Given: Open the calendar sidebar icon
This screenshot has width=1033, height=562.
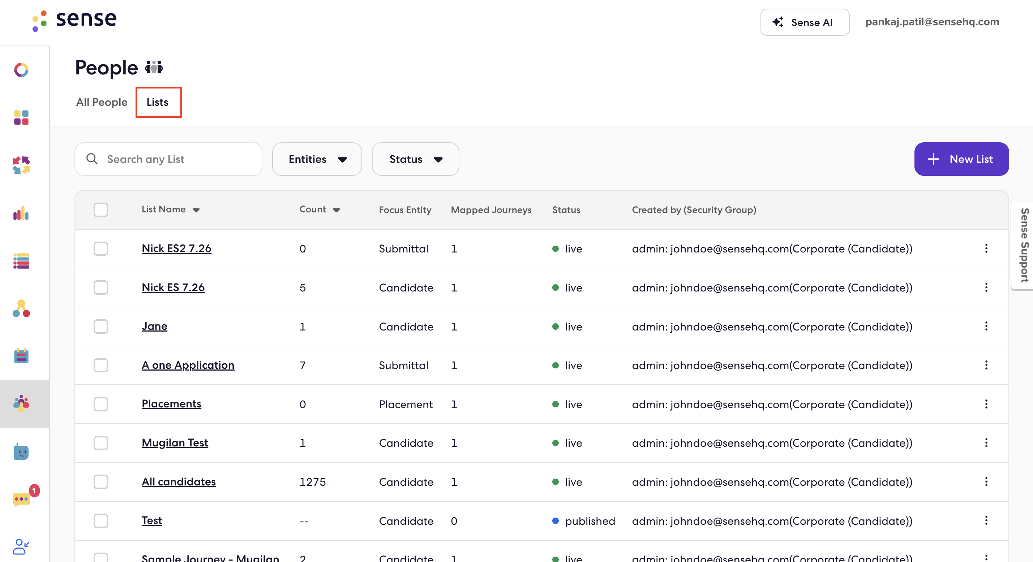Looking at the screenshot, I should [x=21, y=356].
